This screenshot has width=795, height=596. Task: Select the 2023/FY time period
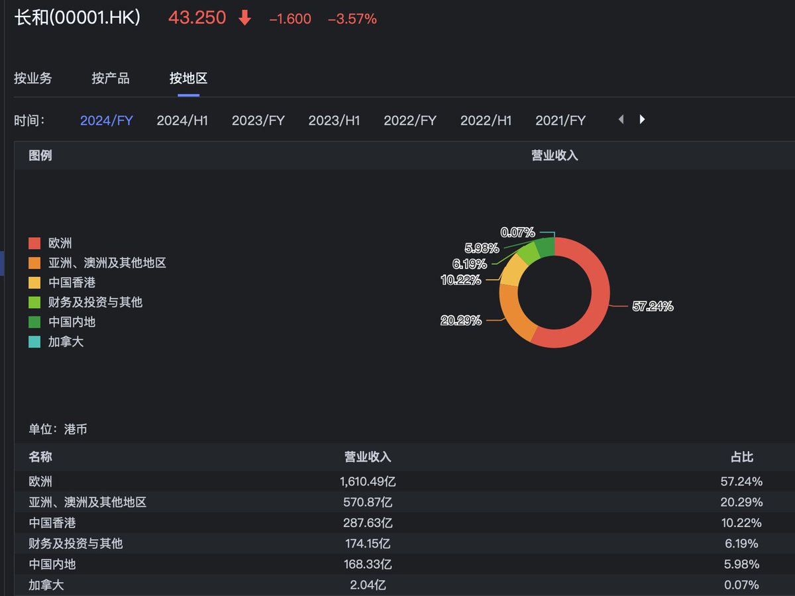click(x=258, y=121)
